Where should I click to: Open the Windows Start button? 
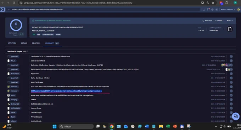point(55,126)
